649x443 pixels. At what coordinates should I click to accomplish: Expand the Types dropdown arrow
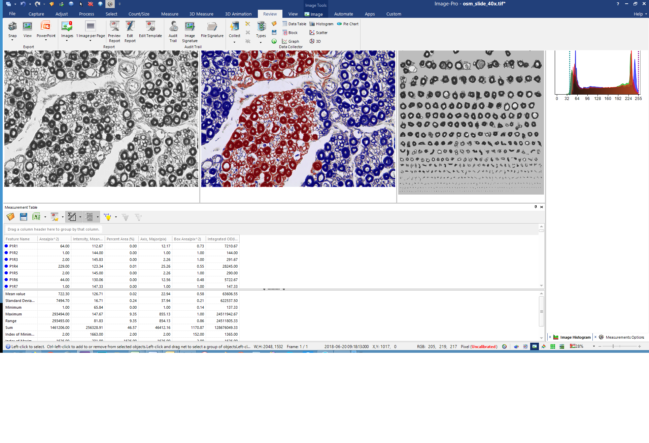pyautogui.click(x=261, y=42)
